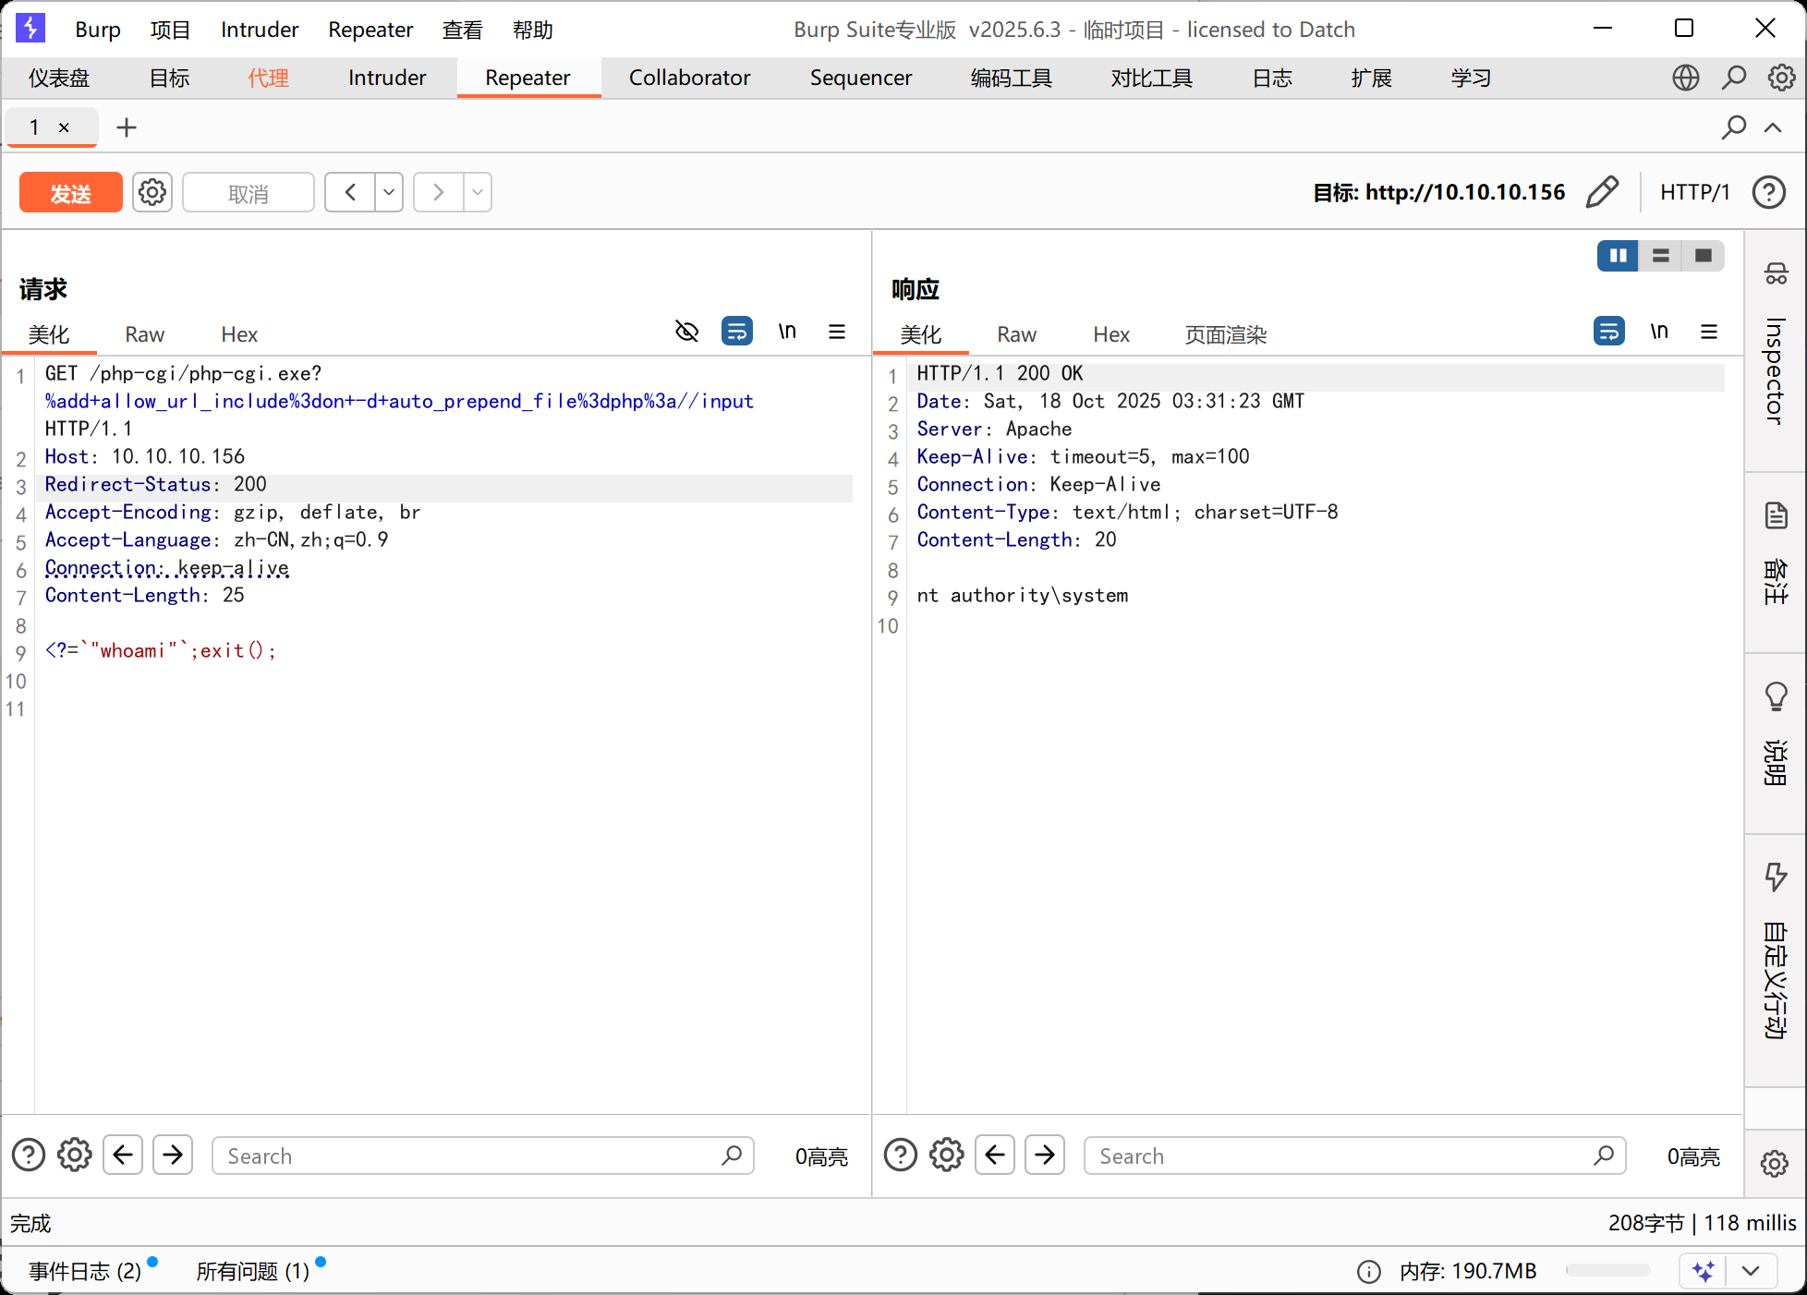The height and width of the screenshot is (1295, 1807).
Task: Select the side-by-side layout view button
Action: (x=1618, y=256)
